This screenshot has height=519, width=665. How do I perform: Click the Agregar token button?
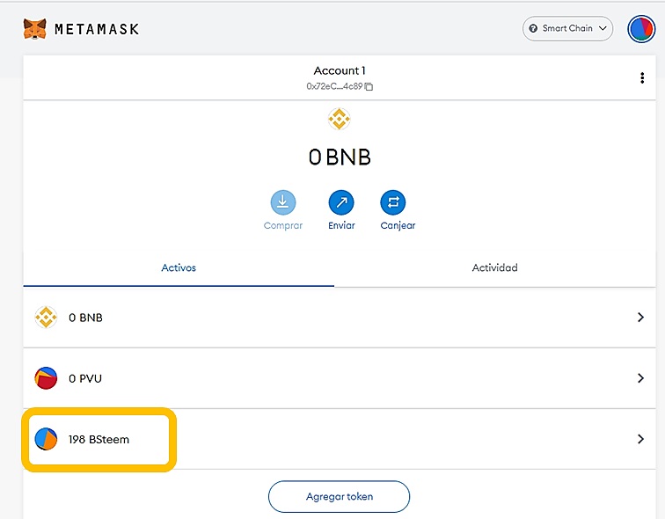click(340, 496)
